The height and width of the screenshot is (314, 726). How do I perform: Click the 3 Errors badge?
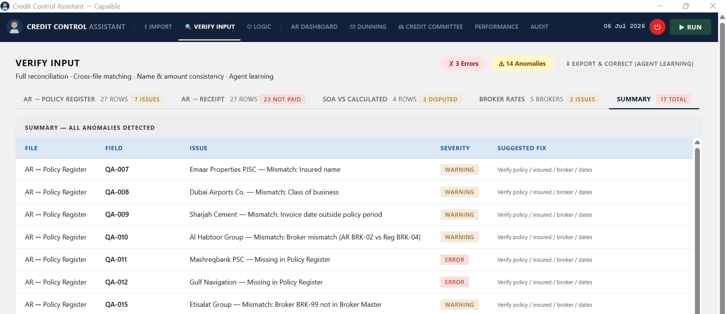(463, 63)
